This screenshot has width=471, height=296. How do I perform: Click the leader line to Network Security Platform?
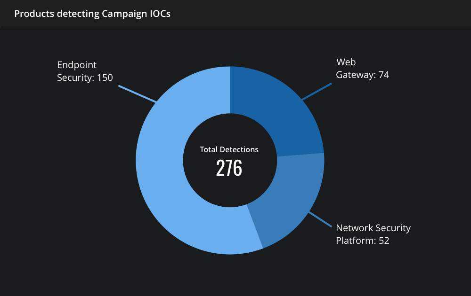click(320, 219)
